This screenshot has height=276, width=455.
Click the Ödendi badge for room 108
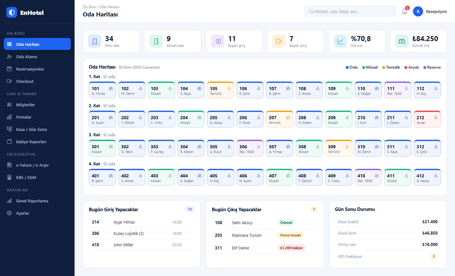286,223
